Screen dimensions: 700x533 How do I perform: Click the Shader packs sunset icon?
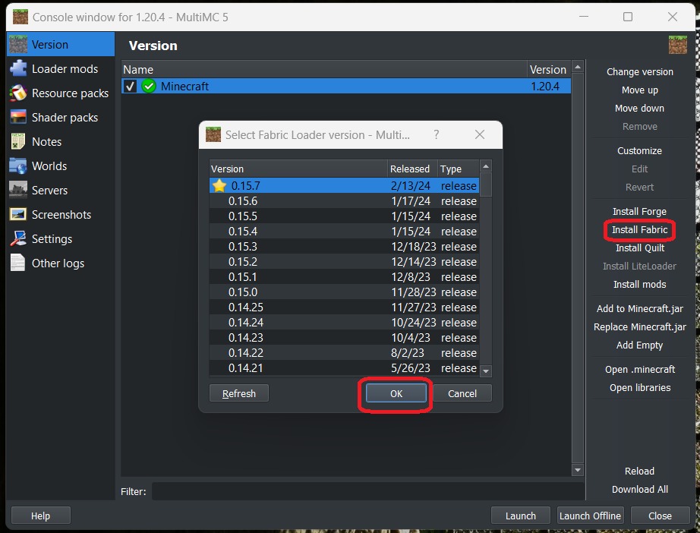(x=18, y=117)
